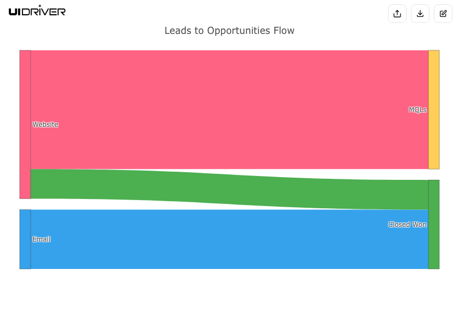
Task: Select the pink Website to MQLs flow
Action: point(229,109)
